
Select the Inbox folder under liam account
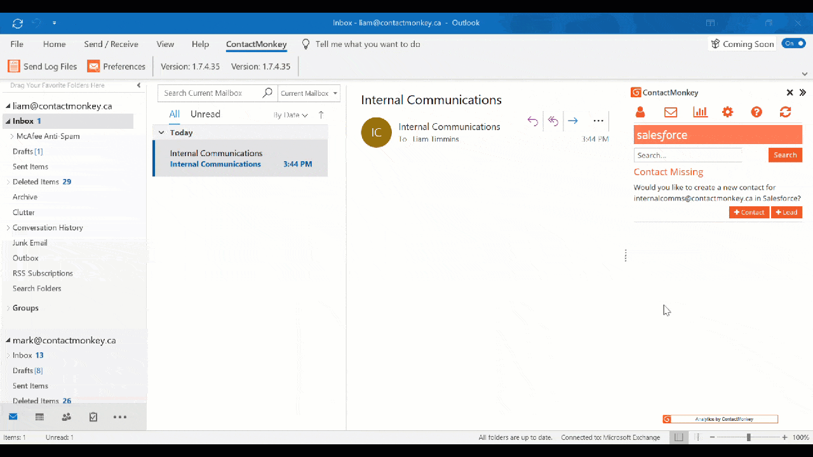[69, 121]
